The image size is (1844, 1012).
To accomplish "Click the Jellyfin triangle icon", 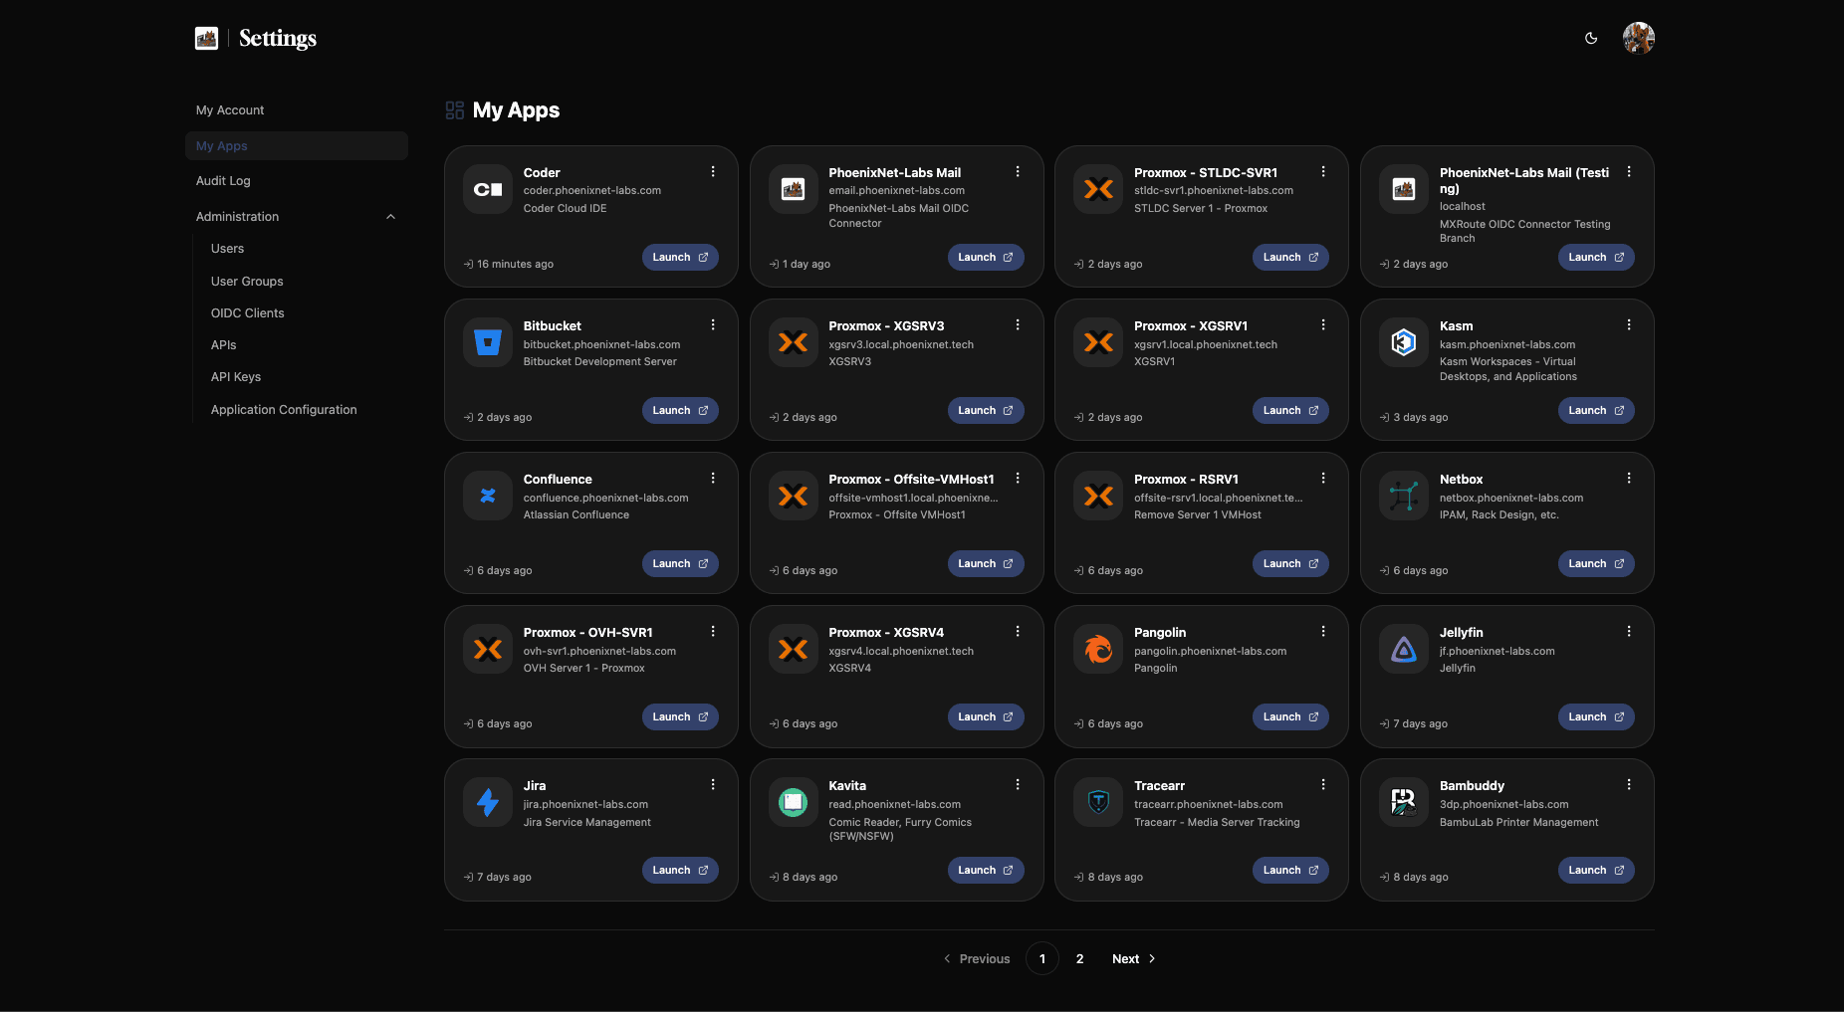I will (1404, 649).
